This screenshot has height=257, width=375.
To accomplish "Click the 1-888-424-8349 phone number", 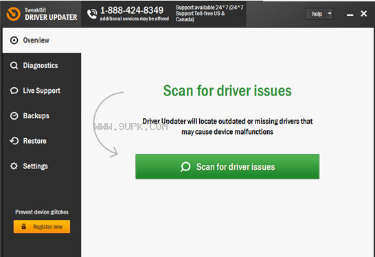I will [132, 10].
